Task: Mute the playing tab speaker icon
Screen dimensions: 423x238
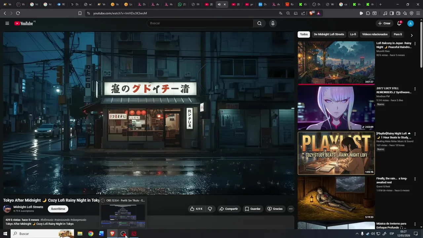Action: pyautogui.click(x=219, y=4)
